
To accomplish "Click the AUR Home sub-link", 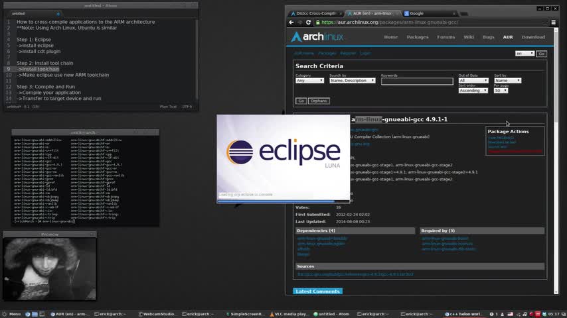I will pyautogui.click(x=304, y=54).
